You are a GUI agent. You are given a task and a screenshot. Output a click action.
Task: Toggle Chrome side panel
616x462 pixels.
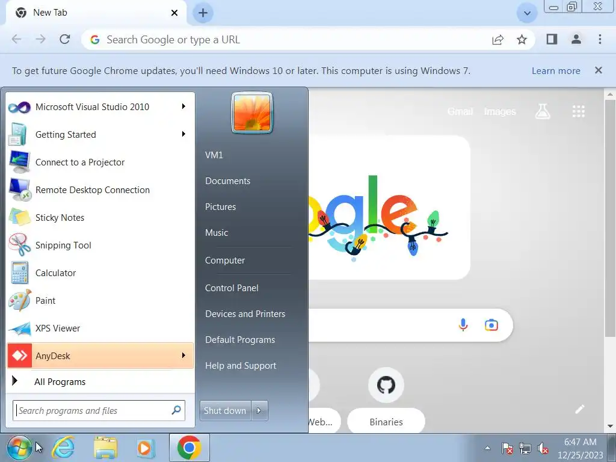552,39
